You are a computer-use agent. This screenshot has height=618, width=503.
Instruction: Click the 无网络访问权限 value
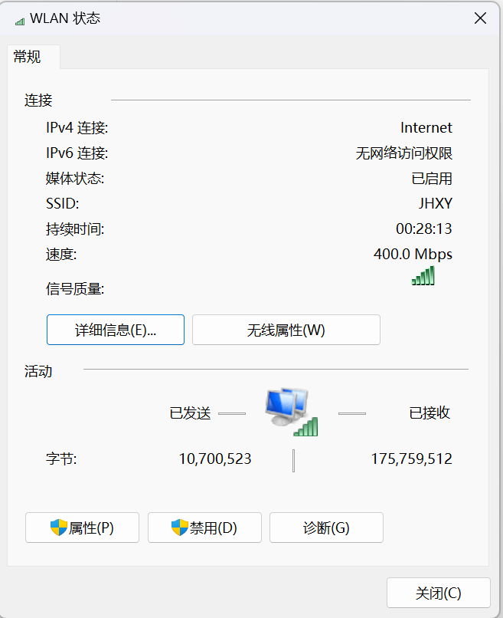[x=404, y=153]
